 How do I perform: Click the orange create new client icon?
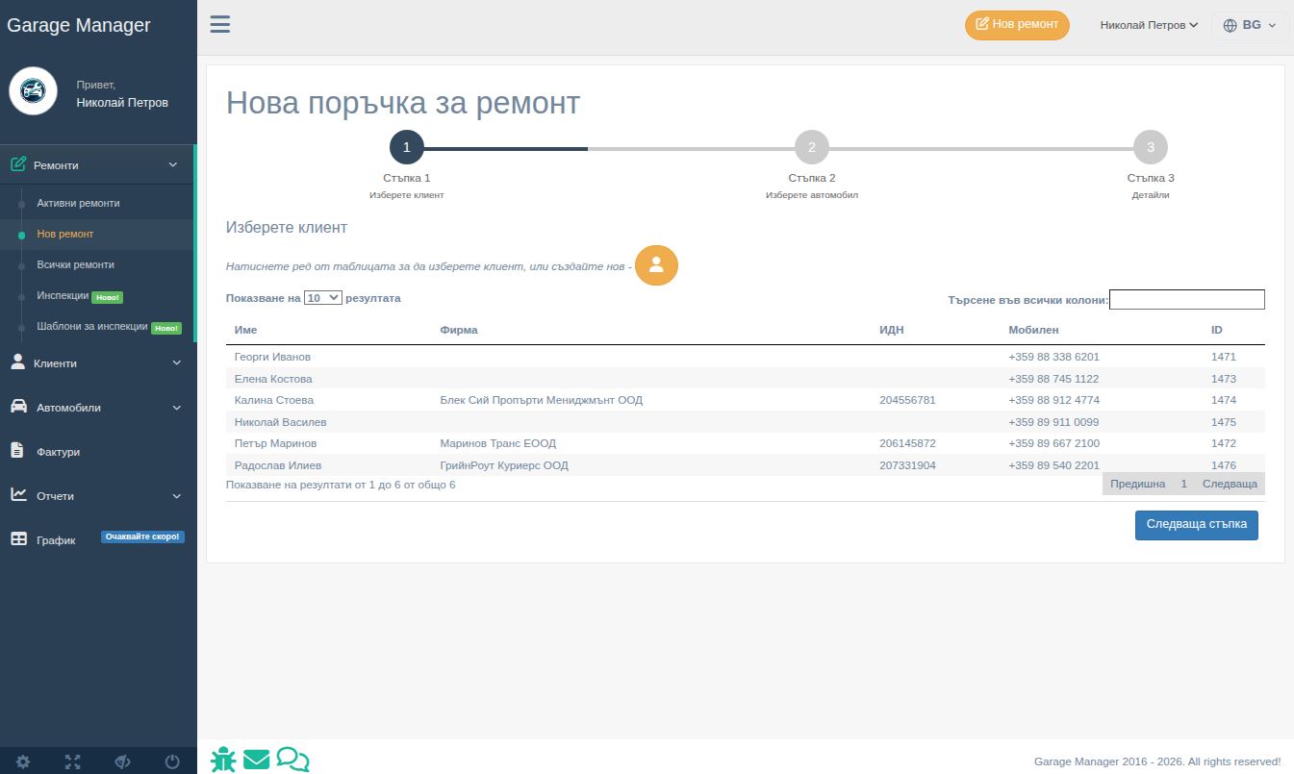click(x=656, y=265)
